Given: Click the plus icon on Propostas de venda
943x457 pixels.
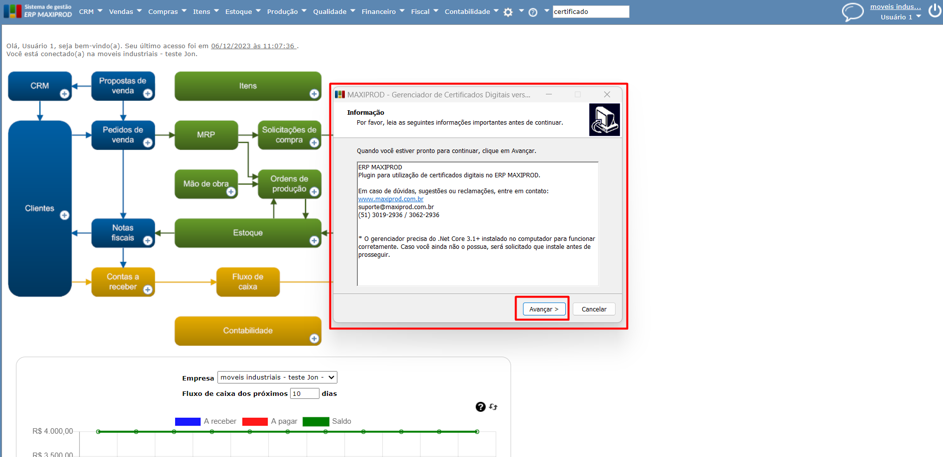Looking at the screenshot, I should [x=148, y=94].
